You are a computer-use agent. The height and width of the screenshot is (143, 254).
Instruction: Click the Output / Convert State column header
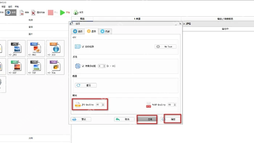pyautogui.click(x=225, y=19)
